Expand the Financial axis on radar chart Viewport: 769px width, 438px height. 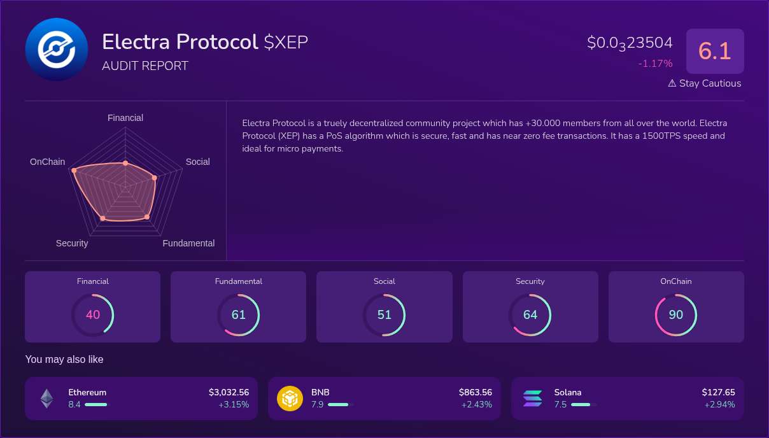point(125,118)
